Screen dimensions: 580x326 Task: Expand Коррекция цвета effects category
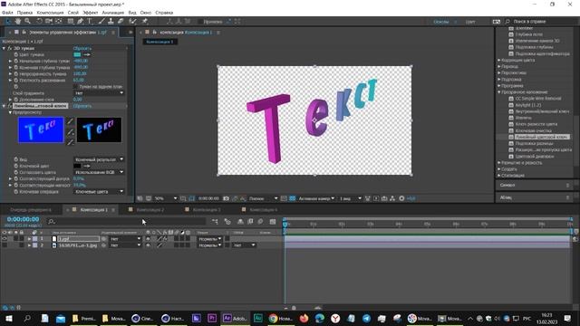499,60
